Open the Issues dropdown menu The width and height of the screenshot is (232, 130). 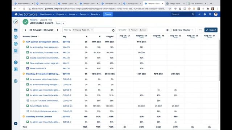point(73,14)
